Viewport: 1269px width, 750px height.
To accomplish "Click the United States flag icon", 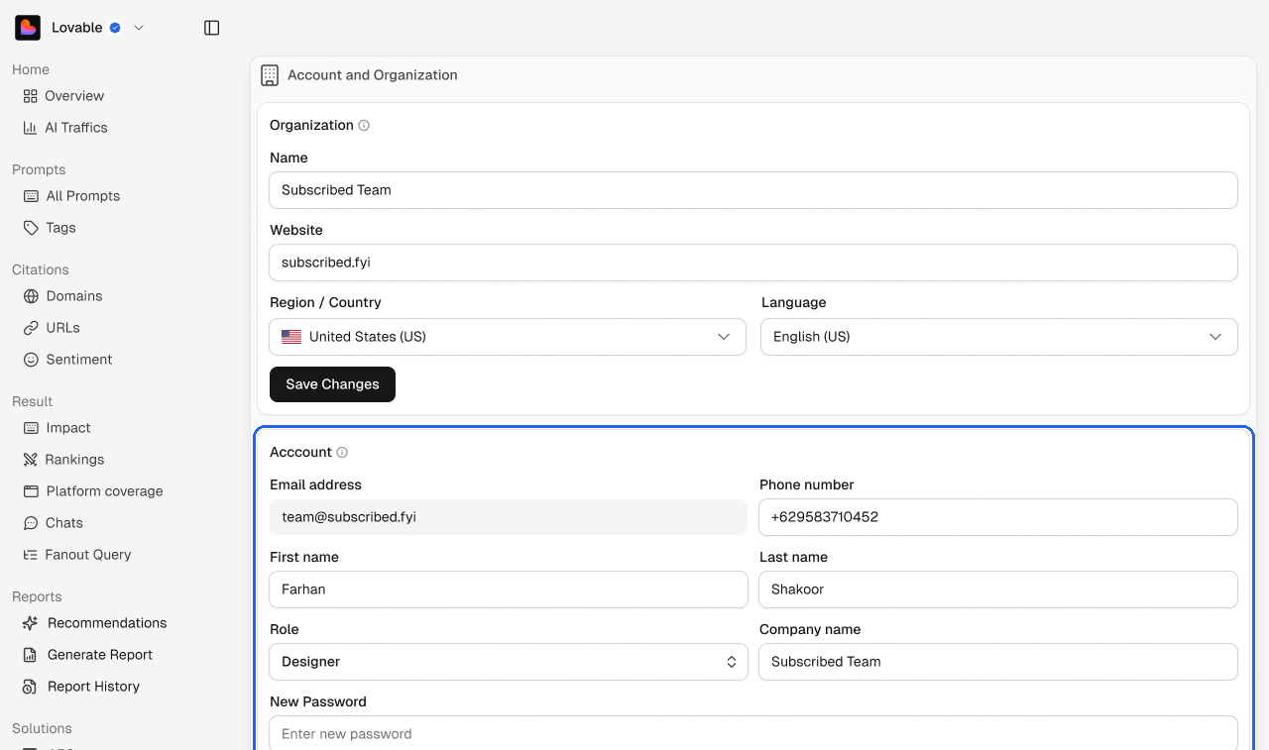I will tap(291, 337).
